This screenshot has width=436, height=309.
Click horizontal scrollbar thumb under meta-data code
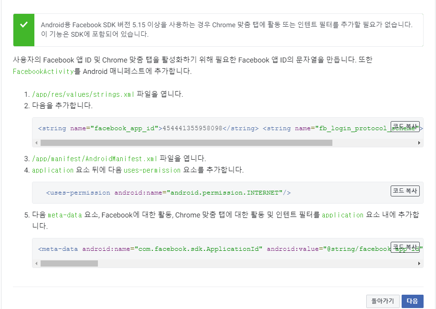69,263
